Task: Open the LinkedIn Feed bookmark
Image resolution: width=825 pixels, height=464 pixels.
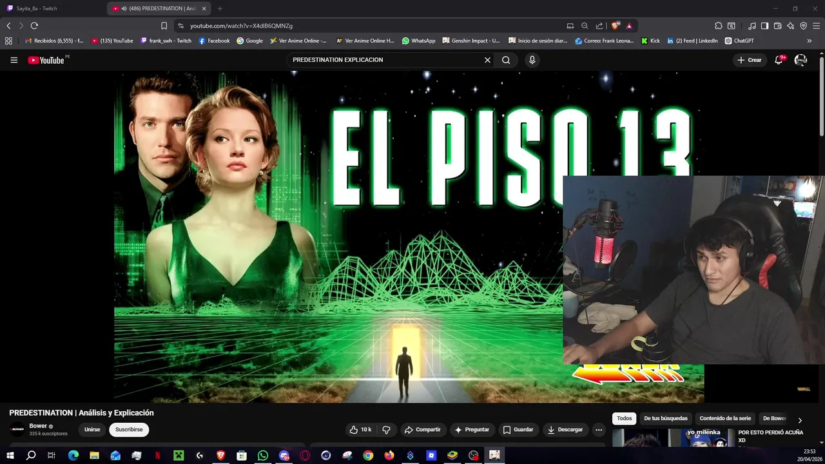Action: point(692,41)
